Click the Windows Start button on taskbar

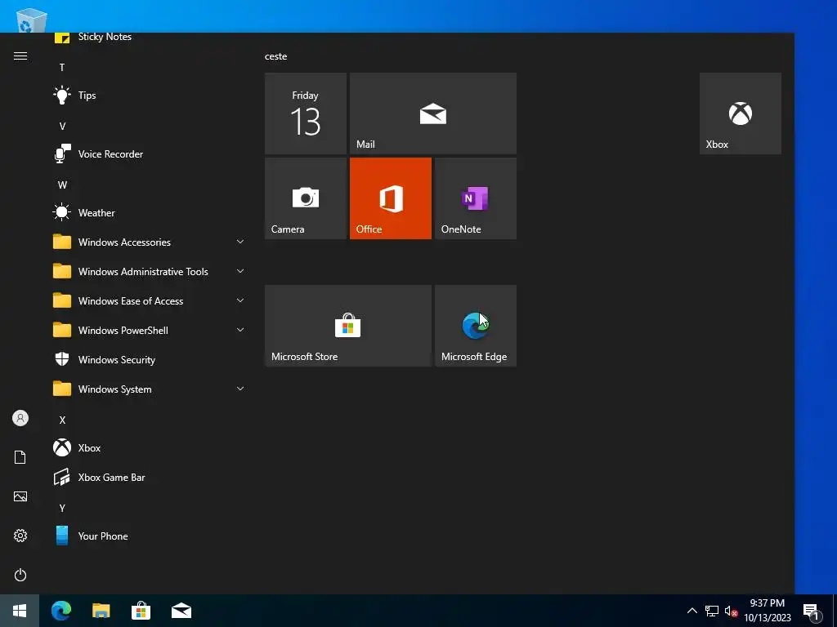[20, 611]
